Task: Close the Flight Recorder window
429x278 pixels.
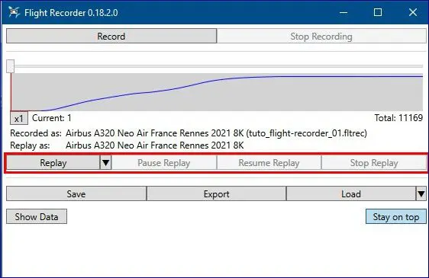Action: click(x=413, y=12)
